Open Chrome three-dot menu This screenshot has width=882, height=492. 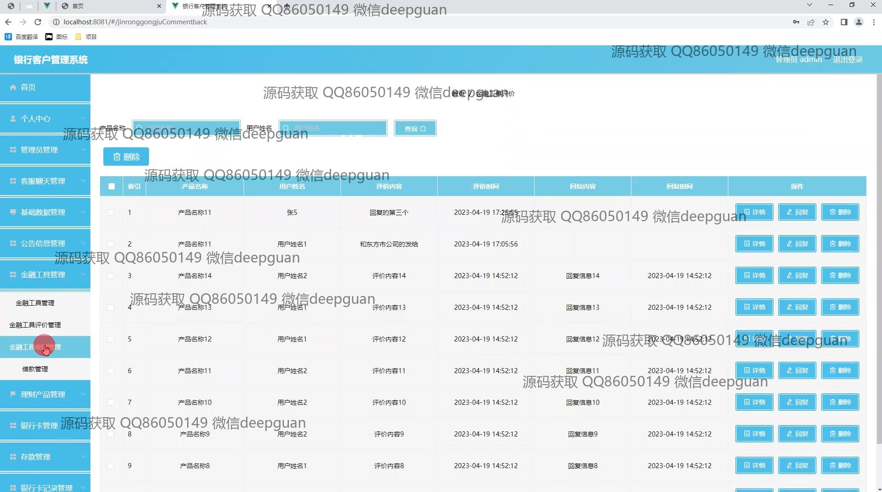pyautogui.click(x=874, y=22)
